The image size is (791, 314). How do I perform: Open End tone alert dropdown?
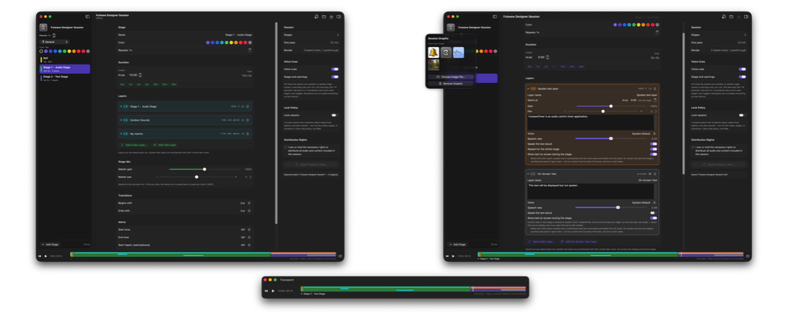pyautogui.click(x=246, y=237)
